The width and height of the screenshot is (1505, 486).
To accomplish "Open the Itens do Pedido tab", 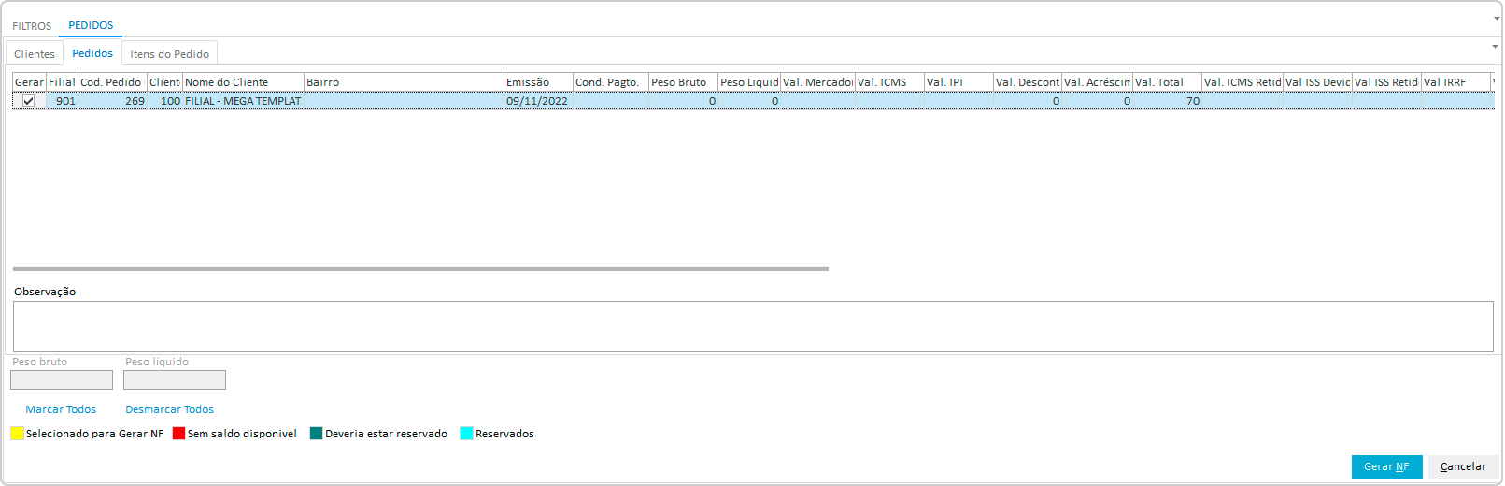I will [169, 54].
